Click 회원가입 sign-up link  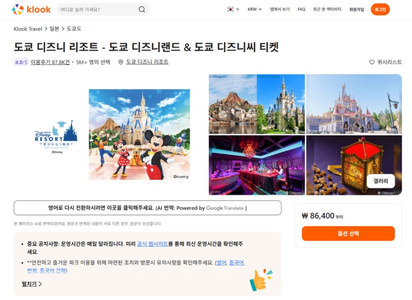357,10
